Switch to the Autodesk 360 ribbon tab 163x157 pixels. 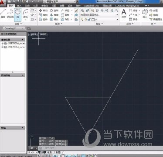pyautogui.click(x=92, y=6)
